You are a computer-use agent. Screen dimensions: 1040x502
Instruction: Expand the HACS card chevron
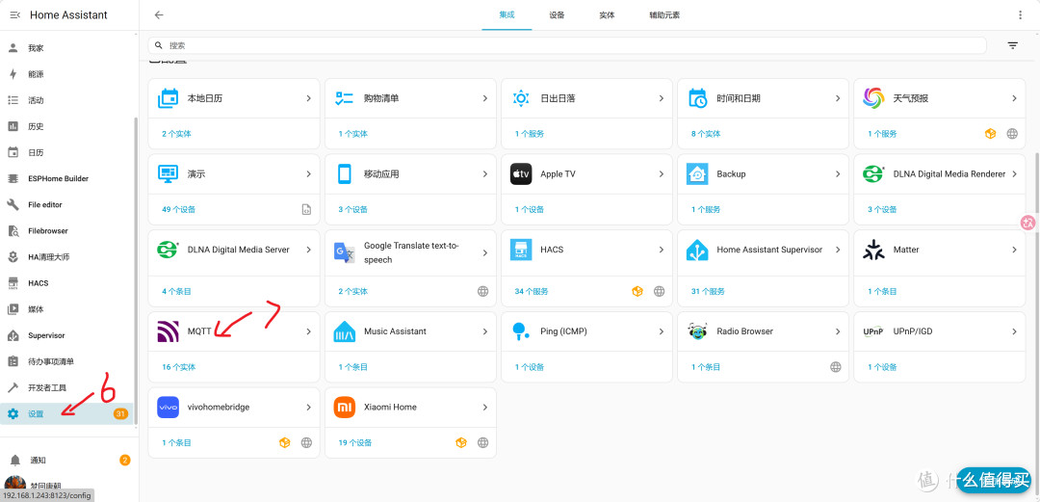tap(662, 250)
